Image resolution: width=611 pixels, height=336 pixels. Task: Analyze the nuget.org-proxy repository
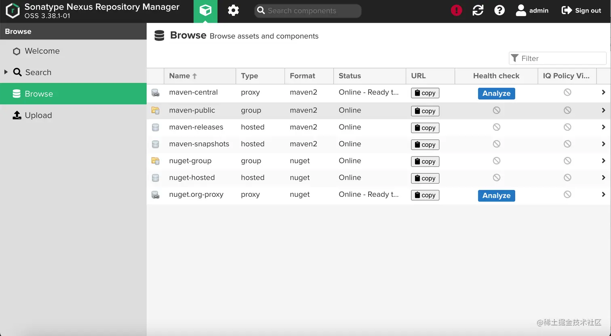click(496, 196)
